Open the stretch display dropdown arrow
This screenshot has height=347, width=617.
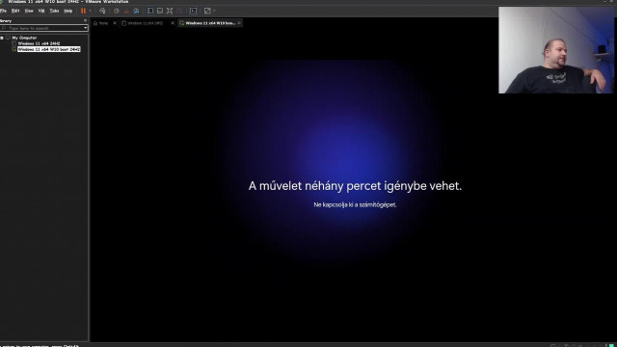click(x=214, y=11)
